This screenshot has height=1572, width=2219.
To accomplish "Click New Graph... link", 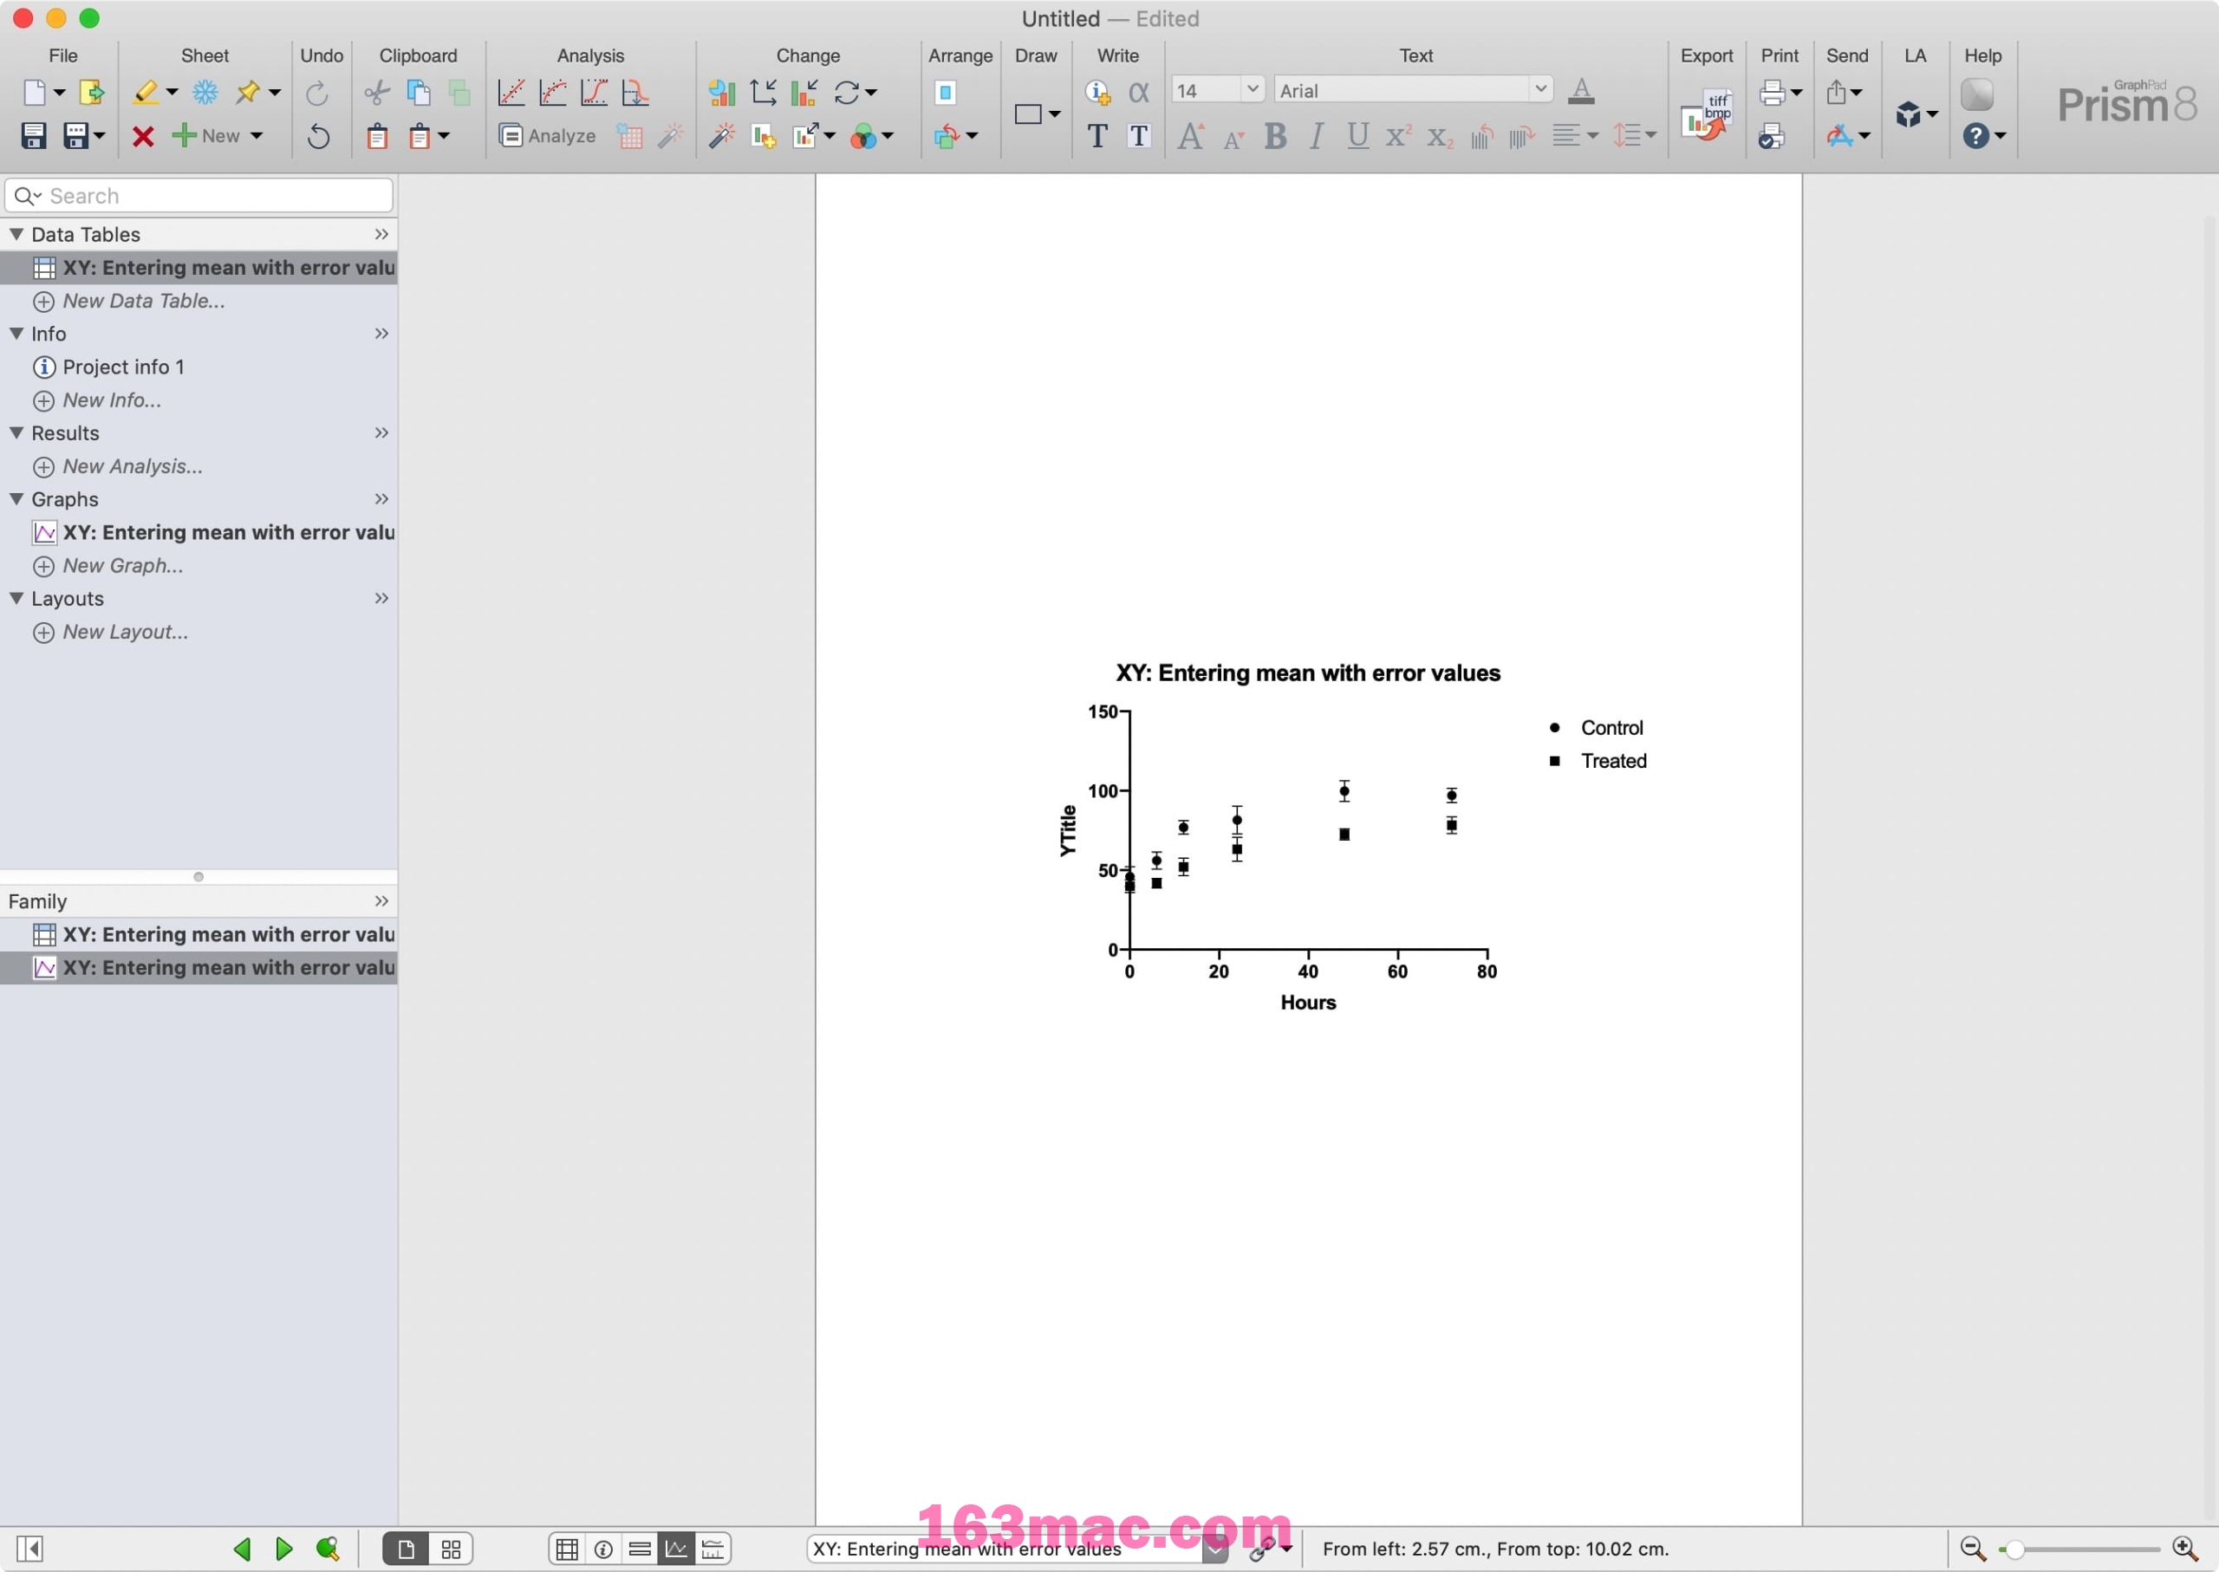I will click(x=123, y=566).
